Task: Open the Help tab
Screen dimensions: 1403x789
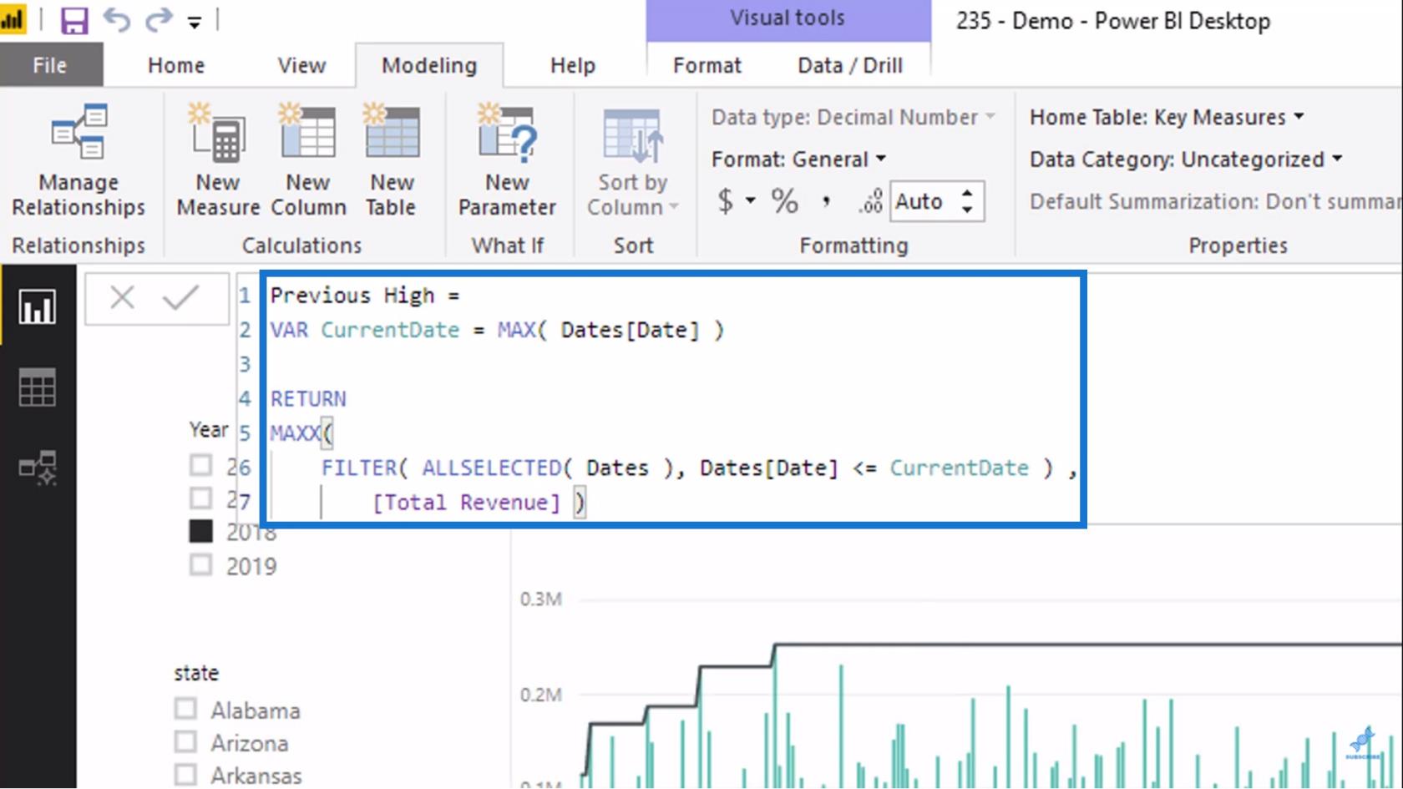Action: click(x=573, y=65)
